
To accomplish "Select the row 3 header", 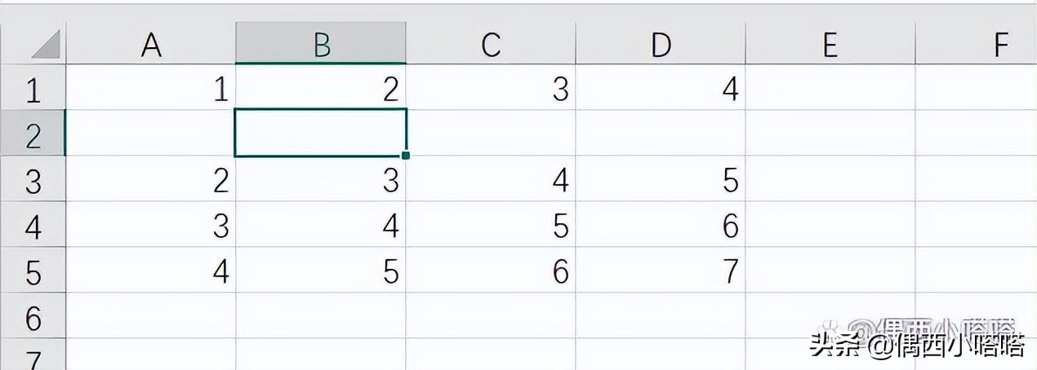I will [x=33, y=180].
